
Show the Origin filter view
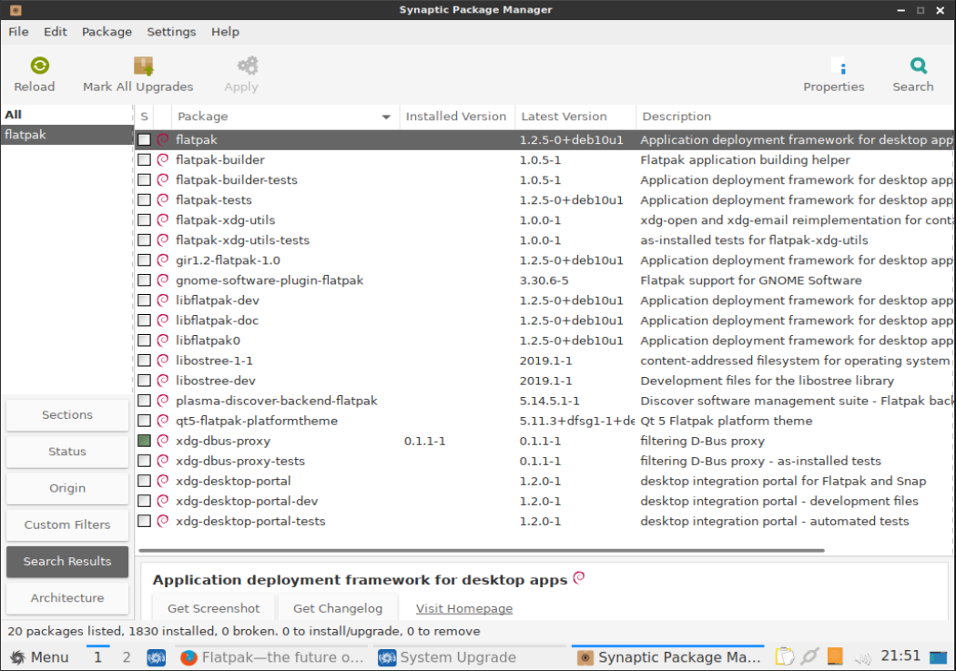click(x=67, y=488)
